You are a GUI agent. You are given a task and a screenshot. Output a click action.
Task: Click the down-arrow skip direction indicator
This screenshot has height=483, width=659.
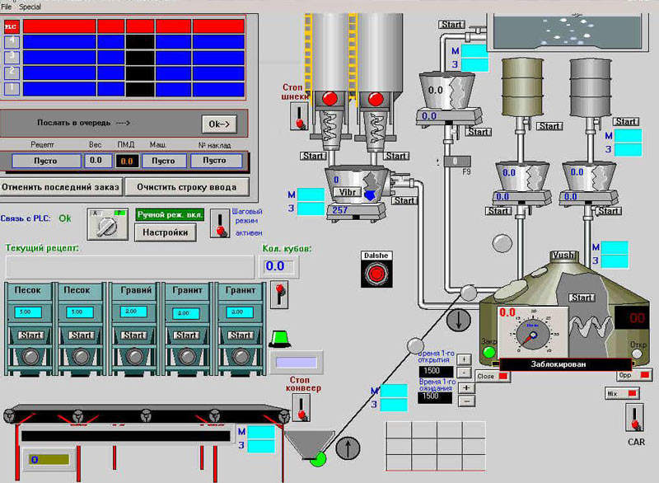[x=458, y=319]
